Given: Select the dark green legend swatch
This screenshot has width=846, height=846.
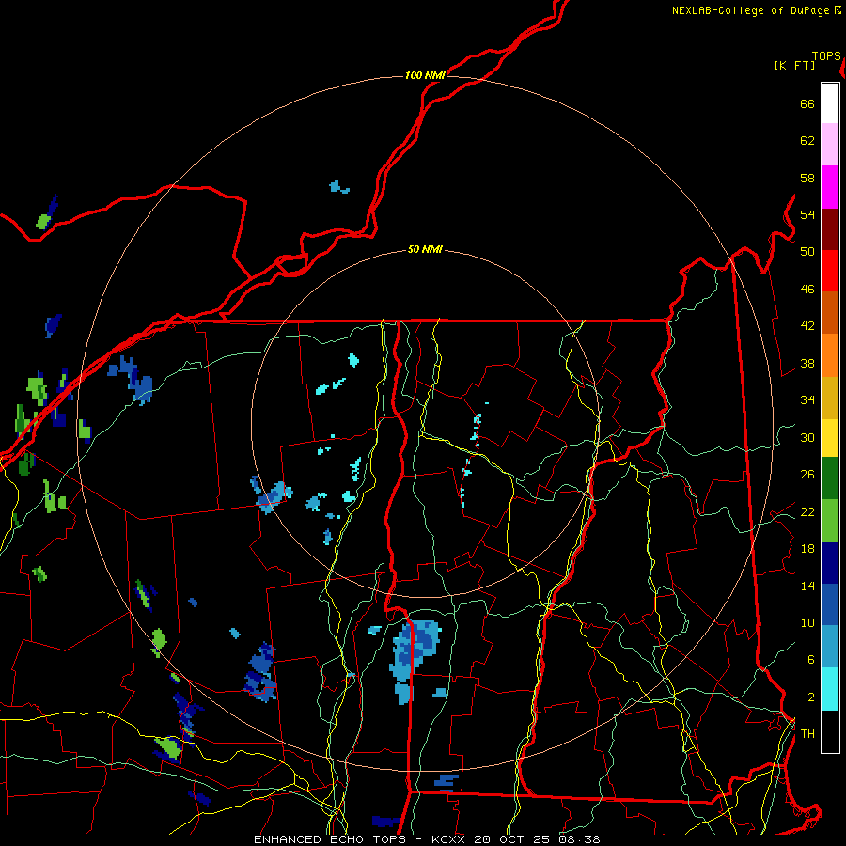Looking at the screenshot, I should point(830,478).
